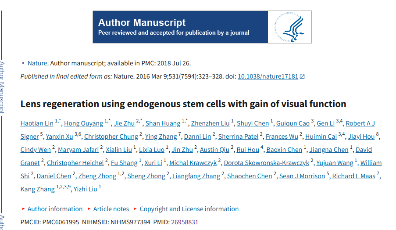
Task: Open the 10.1038/nature17181 DOI link
Action: point(268,76)
